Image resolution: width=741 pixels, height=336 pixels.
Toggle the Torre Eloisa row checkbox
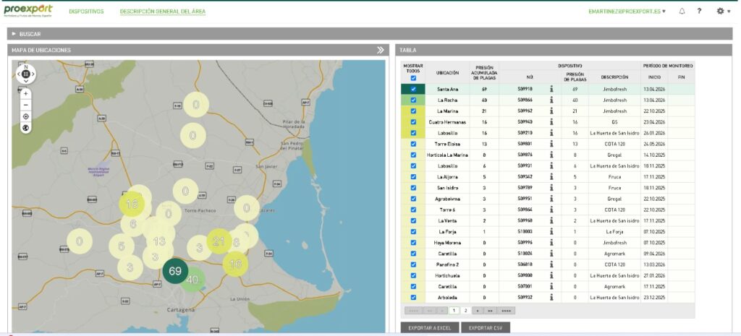(x=413, y=144)
